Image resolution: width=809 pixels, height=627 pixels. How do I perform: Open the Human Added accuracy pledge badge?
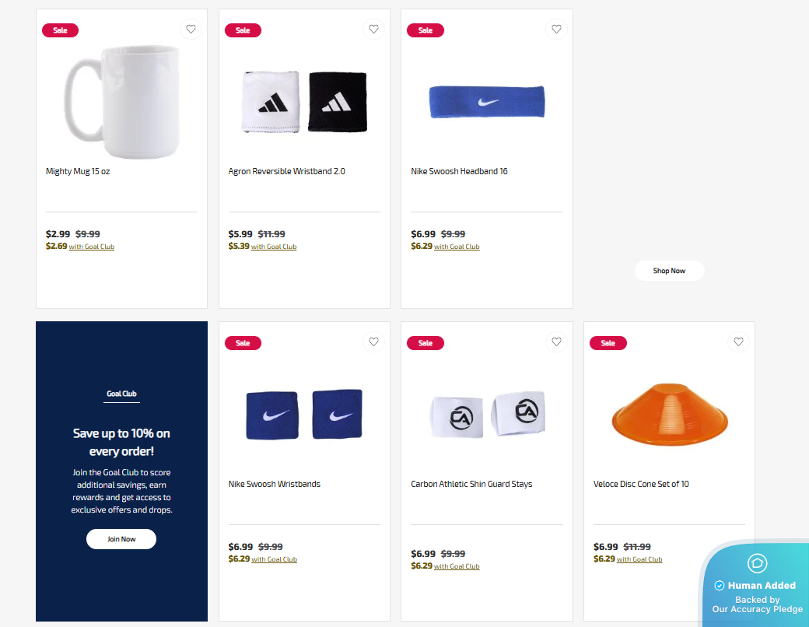756,584
